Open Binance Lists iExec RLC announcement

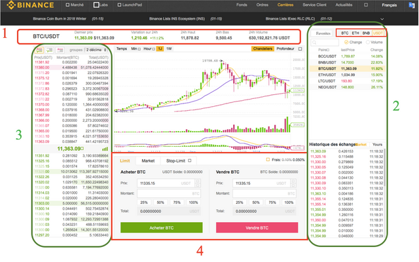(x=290, y=19)
